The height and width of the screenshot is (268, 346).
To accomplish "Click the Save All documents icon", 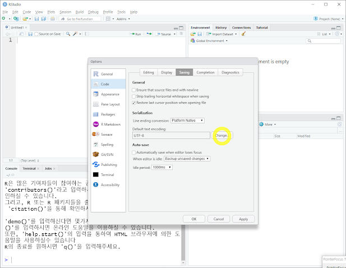I will 44,19.
